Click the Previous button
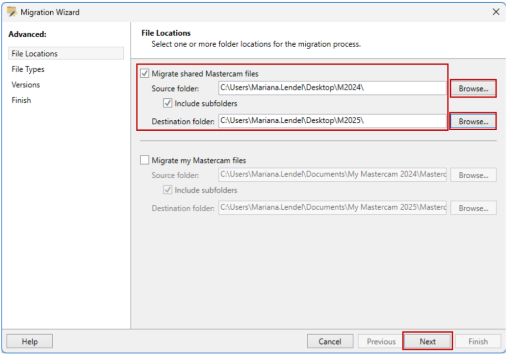 click(381, 342)
